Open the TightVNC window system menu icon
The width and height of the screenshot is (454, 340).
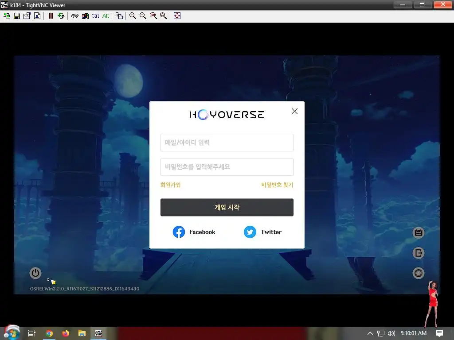(4, 4)
